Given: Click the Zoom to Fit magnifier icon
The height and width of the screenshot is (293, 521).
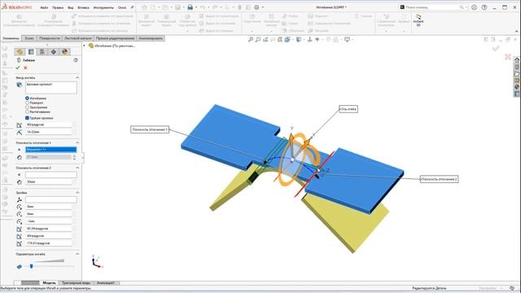Looking at the screenshot, I should 251,40.
